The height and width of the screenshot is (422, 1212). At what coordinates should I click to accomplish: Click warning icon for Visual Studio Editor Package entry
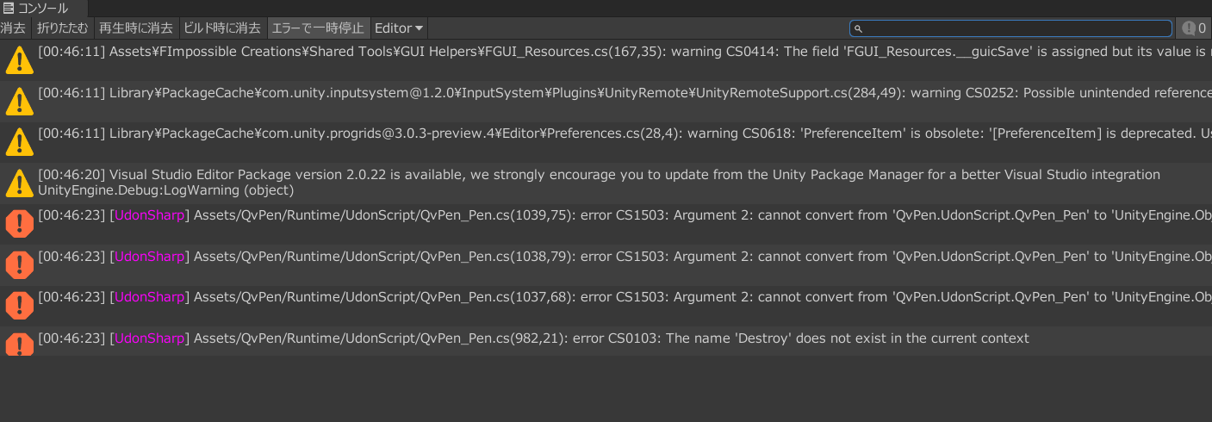[19, 183]
